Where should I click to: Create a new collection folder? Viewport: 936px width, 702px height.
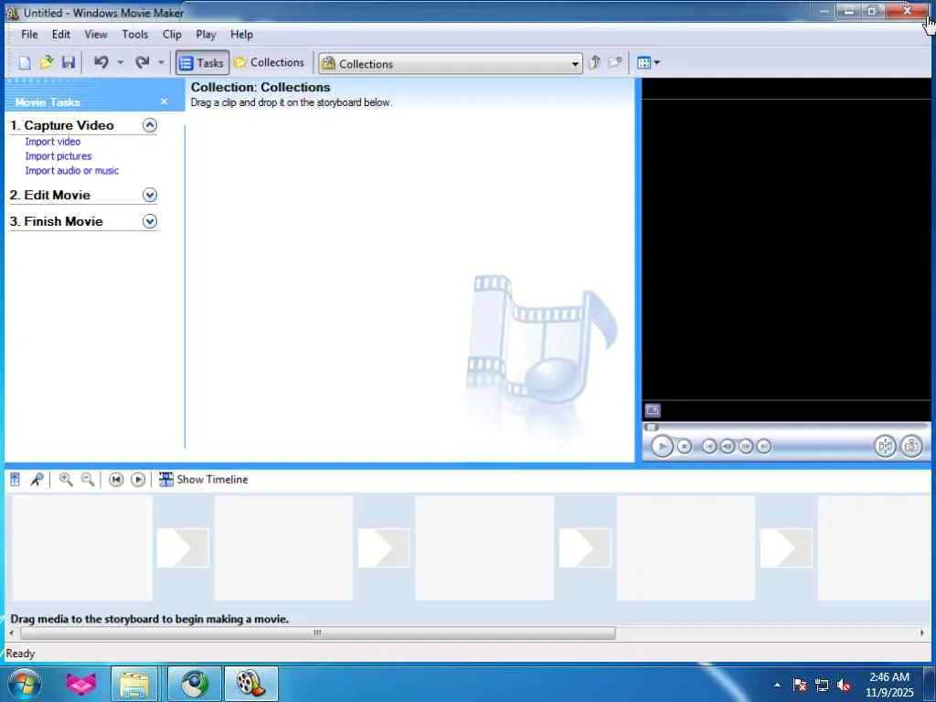(x=615, y=62)
